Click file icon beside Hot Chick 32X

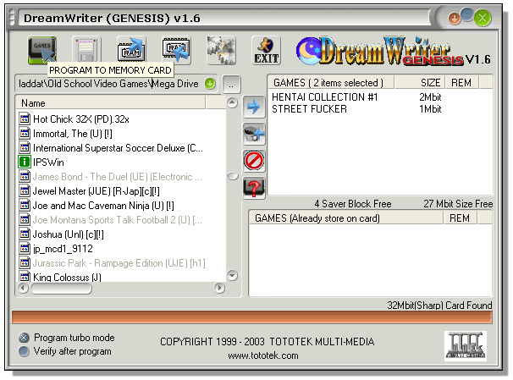tap(25, 119)
